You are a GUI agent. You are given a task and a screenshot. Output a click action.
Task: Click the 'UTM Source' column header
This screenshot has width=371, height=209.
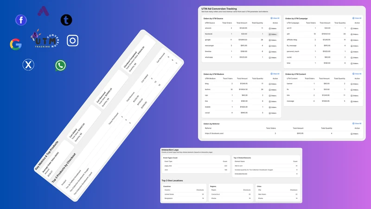coord(210,23)
